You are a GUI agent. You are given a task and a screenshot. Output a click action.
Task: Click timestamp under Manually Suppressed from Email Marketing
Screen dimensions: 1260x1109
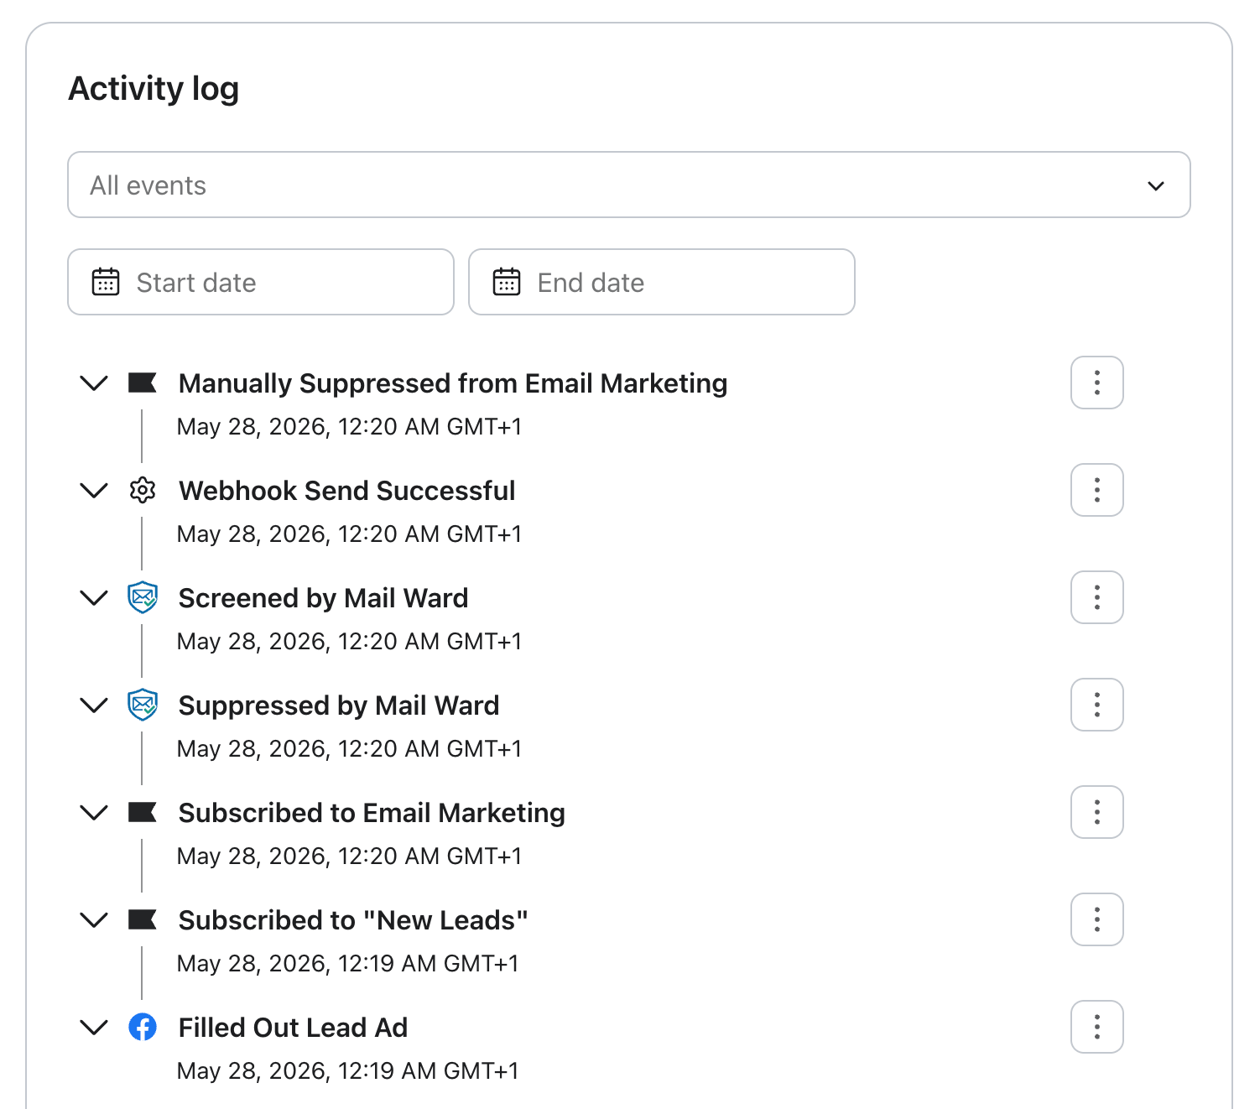coord(349,427)
